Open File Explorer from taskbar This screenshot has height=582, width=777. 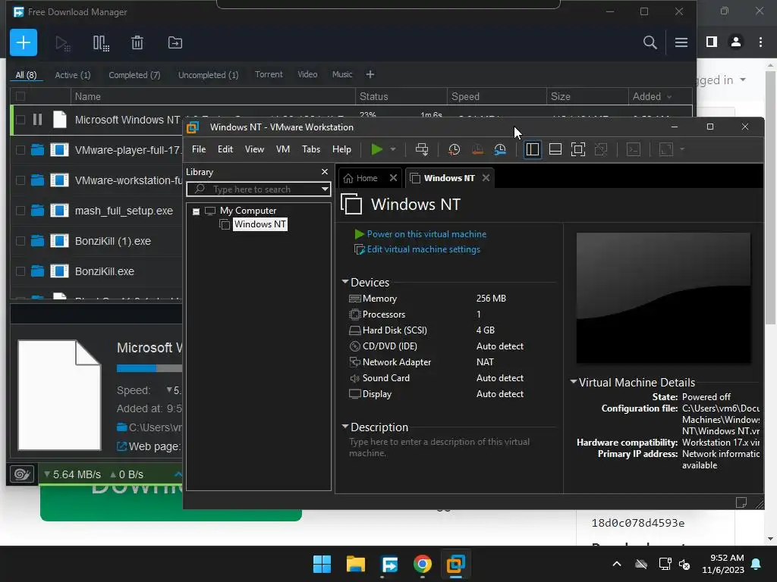pos(355,564)
